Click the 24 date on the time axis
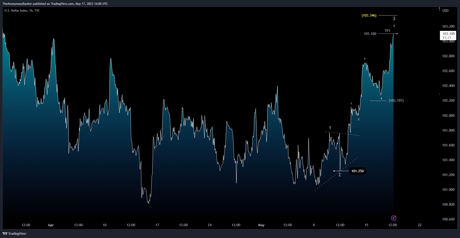The image size is (460, 238). tap(210, 225)
